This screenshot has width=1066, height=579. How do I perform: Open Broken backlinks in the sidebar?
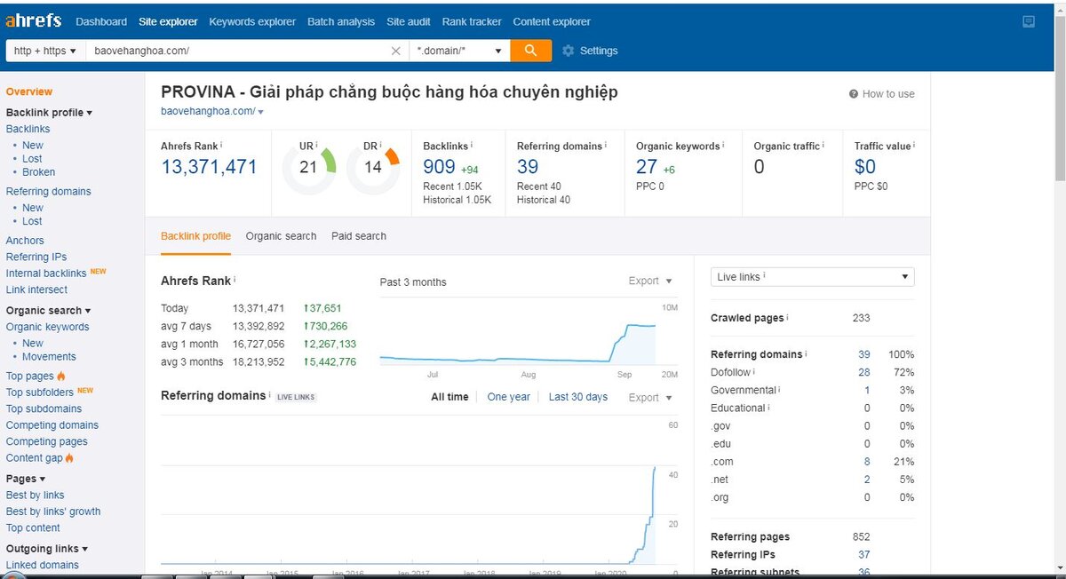point(39,172)
